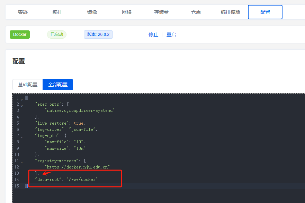The image size is (305, 203).
Task: Go to the 网络 tab
Action: [127, 12]
